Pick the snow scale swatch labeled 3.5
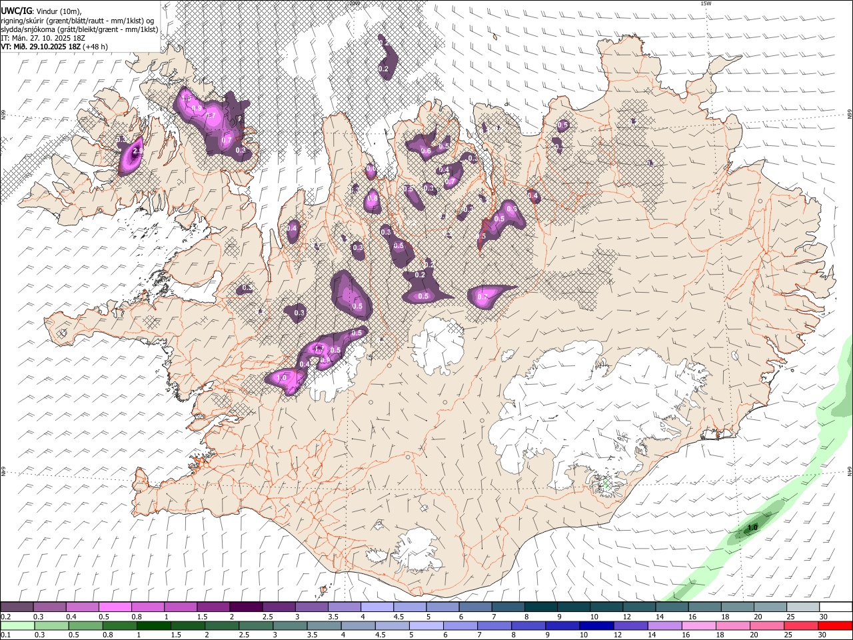The image size is (853, 640). [344, 607]
